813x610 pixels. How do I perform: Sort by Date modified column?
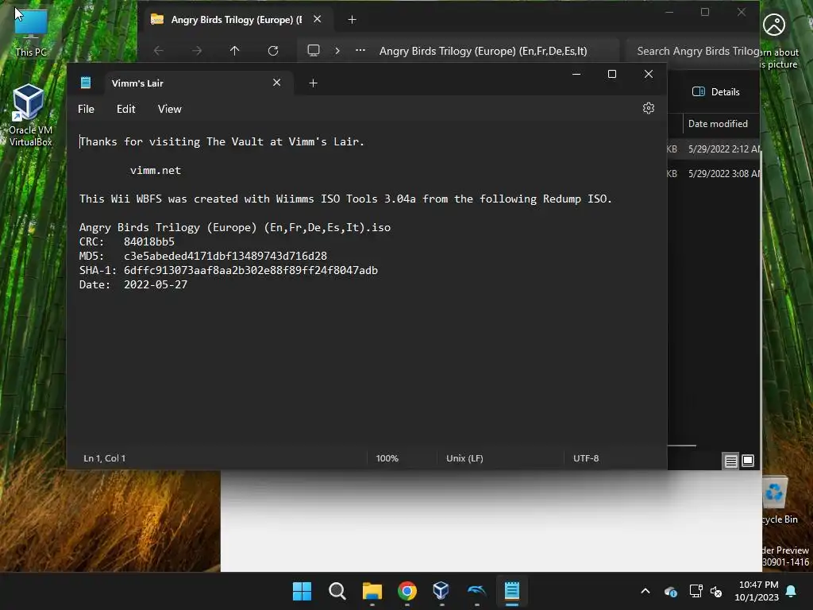[718, 123]
